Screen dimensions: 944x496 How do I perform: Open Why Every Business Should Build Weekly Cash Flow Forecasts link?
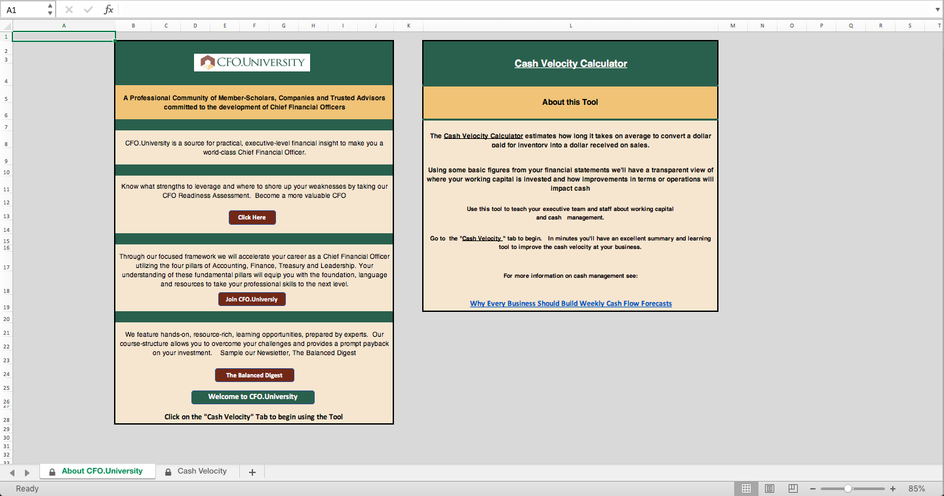pos(571,303)
